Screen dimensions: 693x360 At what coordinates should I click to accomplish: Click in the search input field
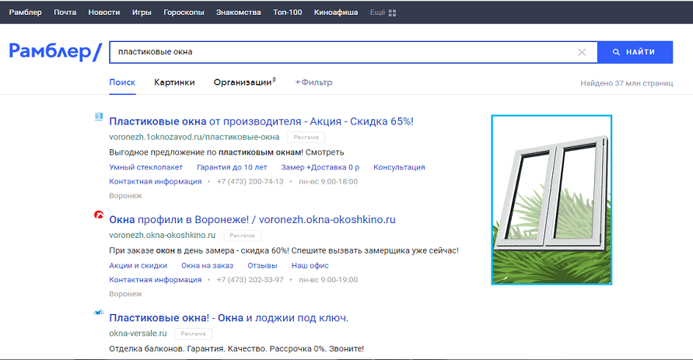[342, 52]
